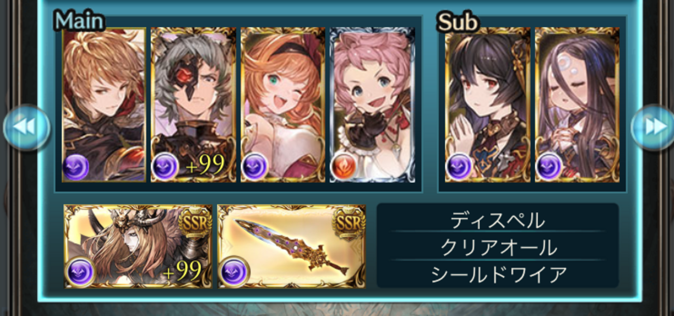The height and width of the screenshot is (316, 674).
Task: Open the SSR golden sword weapon card
Action: [x=291, y=247]
